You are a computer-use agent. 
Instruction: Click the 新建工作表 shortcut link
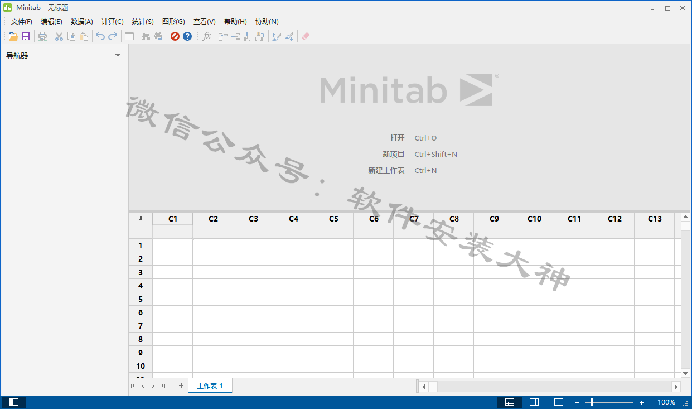(x=386, y=170)
